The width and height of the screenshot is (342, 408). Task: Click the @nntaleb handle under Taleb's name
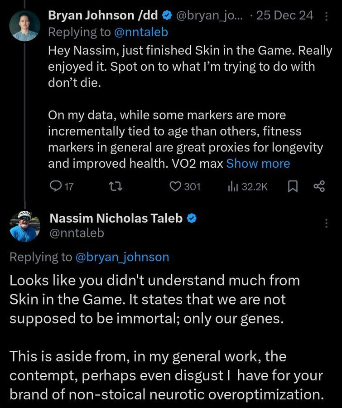pyautogui.click(x=77, y=233)
